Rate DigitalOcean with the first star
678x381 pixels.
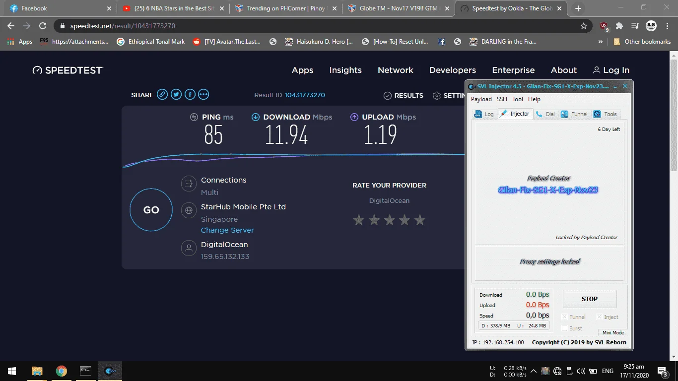point(359,220)
